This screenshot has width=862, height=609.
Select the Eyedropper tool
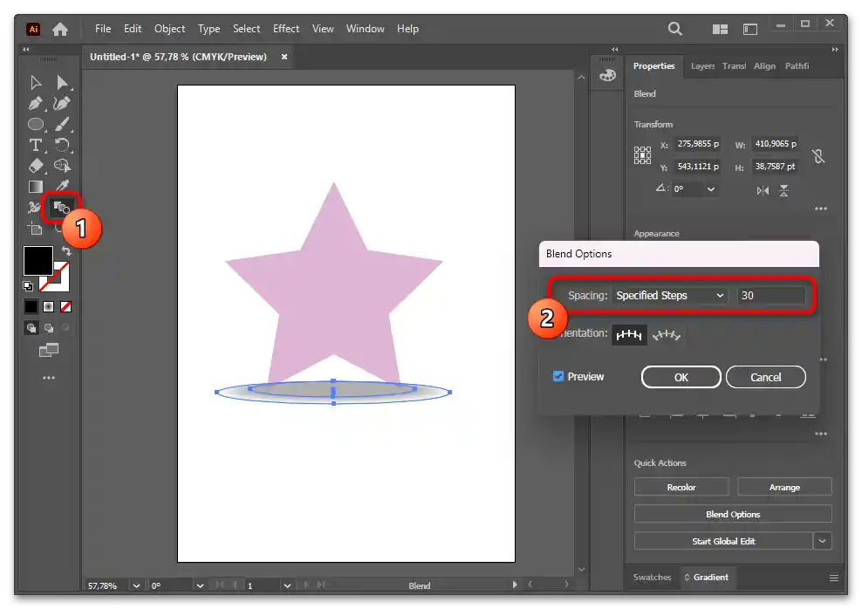(x=62, y=186)
